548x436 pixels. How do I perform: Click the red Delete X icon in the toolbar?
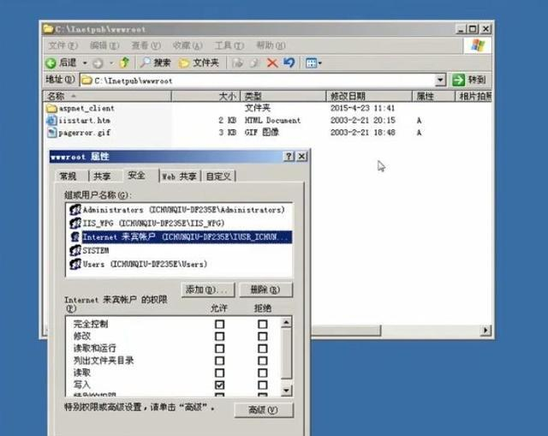point(272,63)
